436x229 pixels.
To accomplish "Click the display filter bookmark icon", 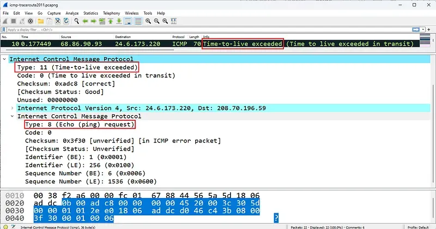I will point(4,30).
